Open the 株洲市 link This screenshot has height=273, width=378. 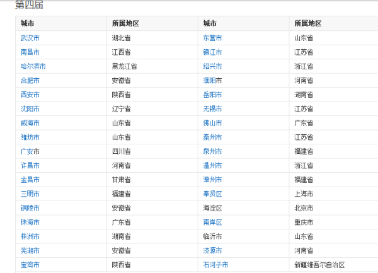pyautogui.click(x=30, y=236)
